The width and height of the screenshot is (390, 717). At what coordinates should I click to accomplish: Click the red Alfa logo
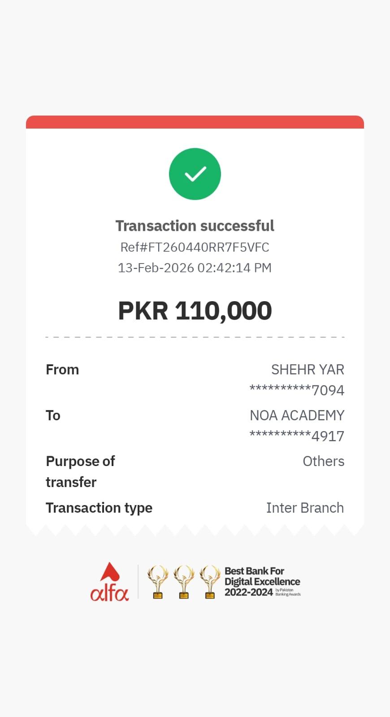[109, 582]
